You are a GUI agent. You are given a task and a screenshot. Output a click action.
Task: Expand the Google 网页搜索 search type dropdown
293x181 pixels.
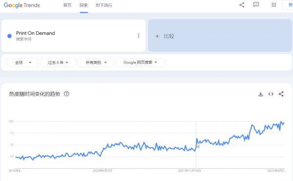coord(140,62)
